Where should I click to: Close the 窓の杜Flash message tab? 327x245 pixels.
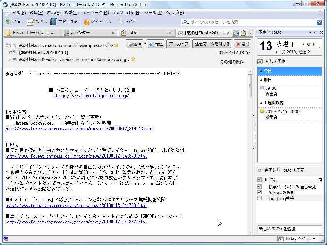tap(228, 33)
